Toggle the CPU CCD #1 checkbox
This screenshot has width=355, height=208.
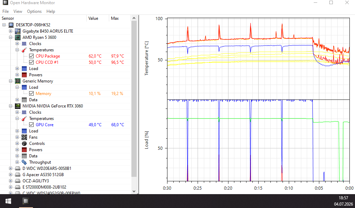pyautogui.click(x=32, y=62)
